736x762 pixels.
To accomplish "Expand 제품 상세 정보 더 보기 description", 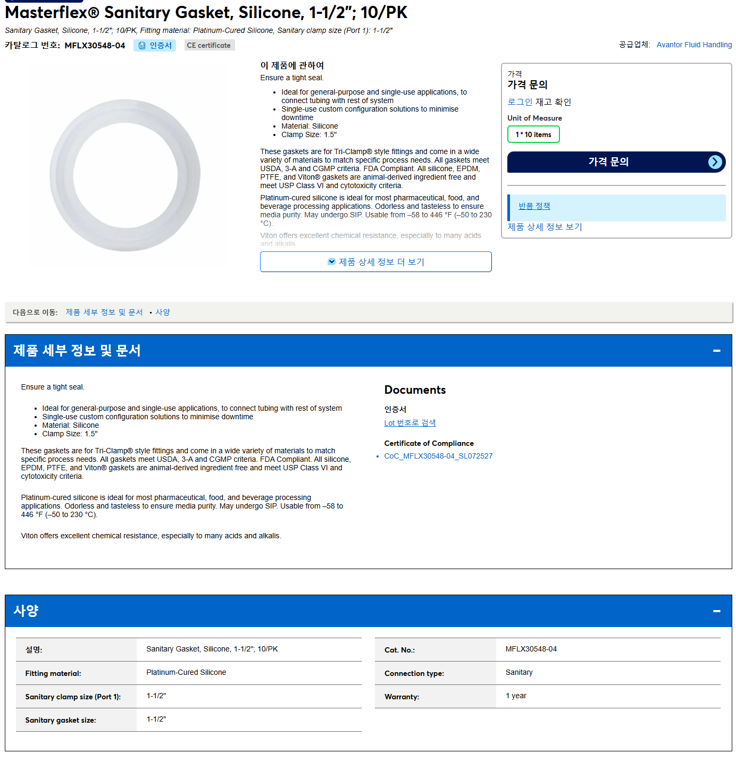I will click(x=376, y=261).
